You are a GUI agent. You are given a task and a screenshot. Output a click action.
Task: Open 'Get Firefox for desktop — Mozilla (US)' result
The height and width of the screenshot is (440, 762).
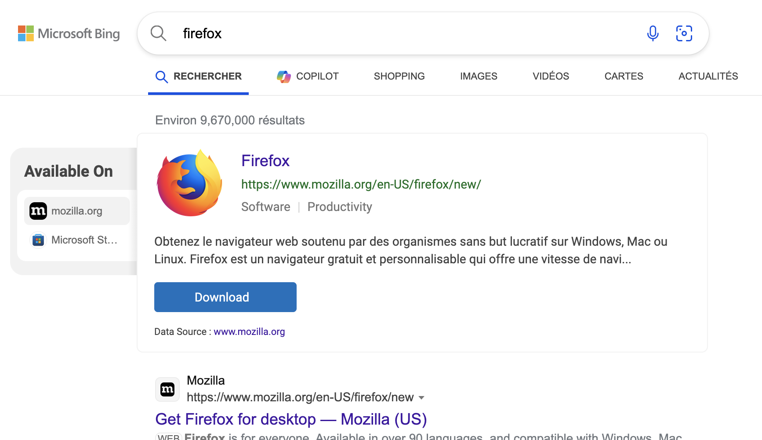pyautogui.click(x=291, y=419)
